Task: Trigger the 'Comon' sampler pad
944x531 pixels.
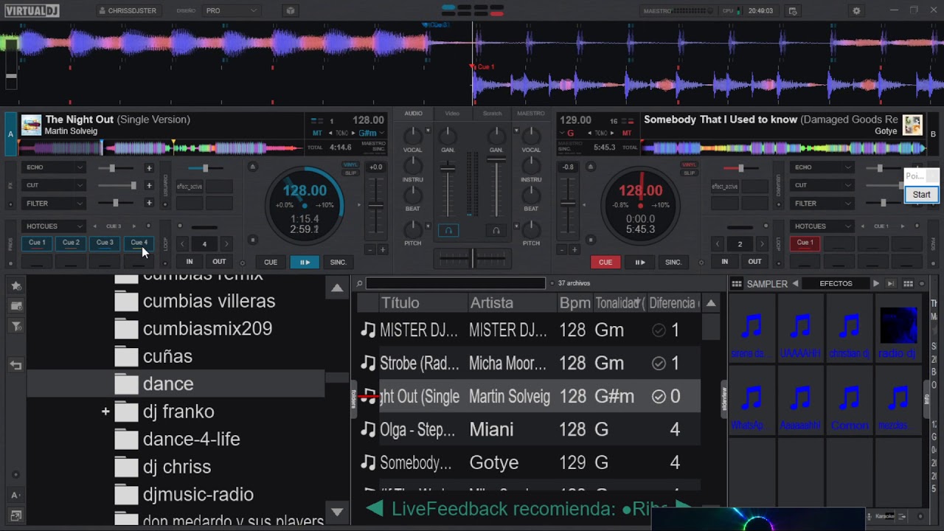Action: (849, 401)
